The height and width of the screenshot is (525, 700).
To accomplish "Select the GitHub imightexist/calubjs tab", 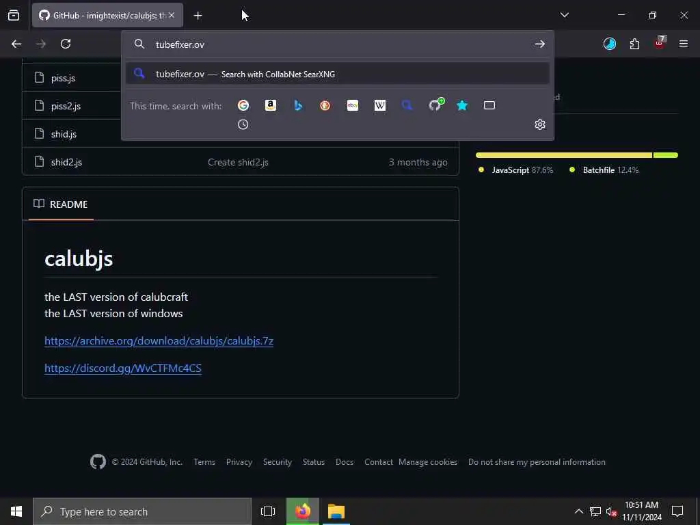I will click(107, 15).
